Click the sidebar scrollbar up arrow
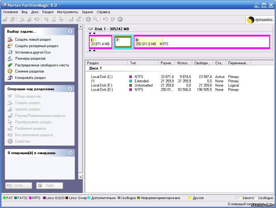 pyautogui.click(x=80, y=27)
